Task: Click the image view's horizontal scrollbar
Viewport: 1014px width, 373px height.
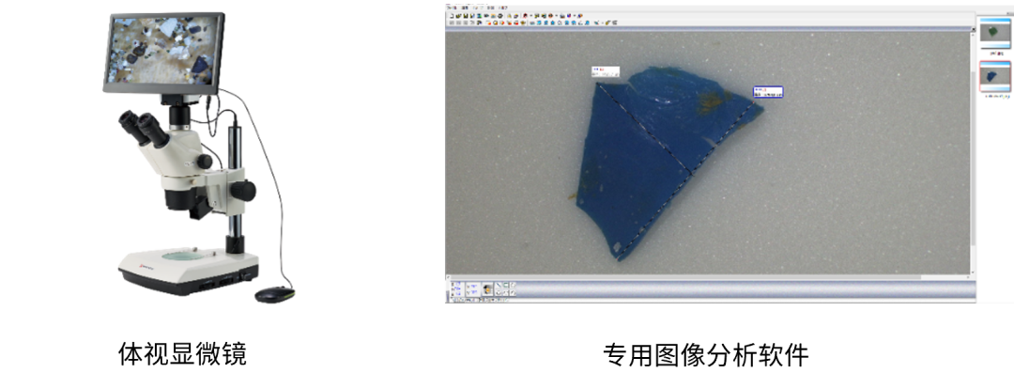Action: pos(708,277)
